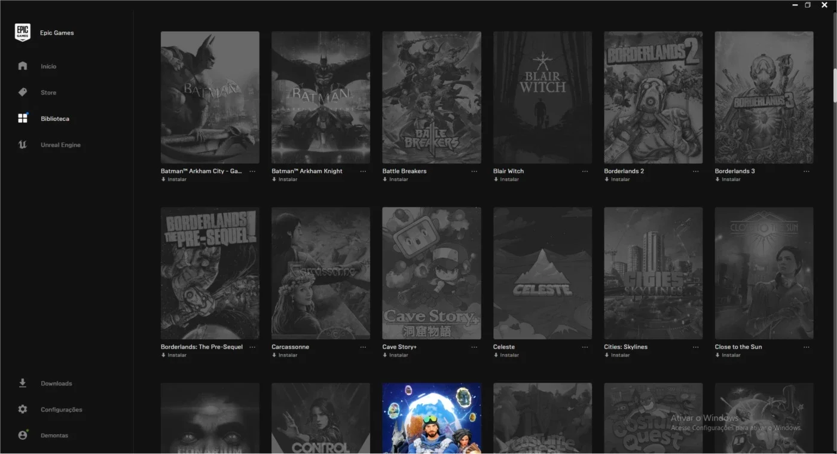This screenshot has width=837, height=454.
Task: Open Cities: Skylines cover art
Action: point(653,273)
